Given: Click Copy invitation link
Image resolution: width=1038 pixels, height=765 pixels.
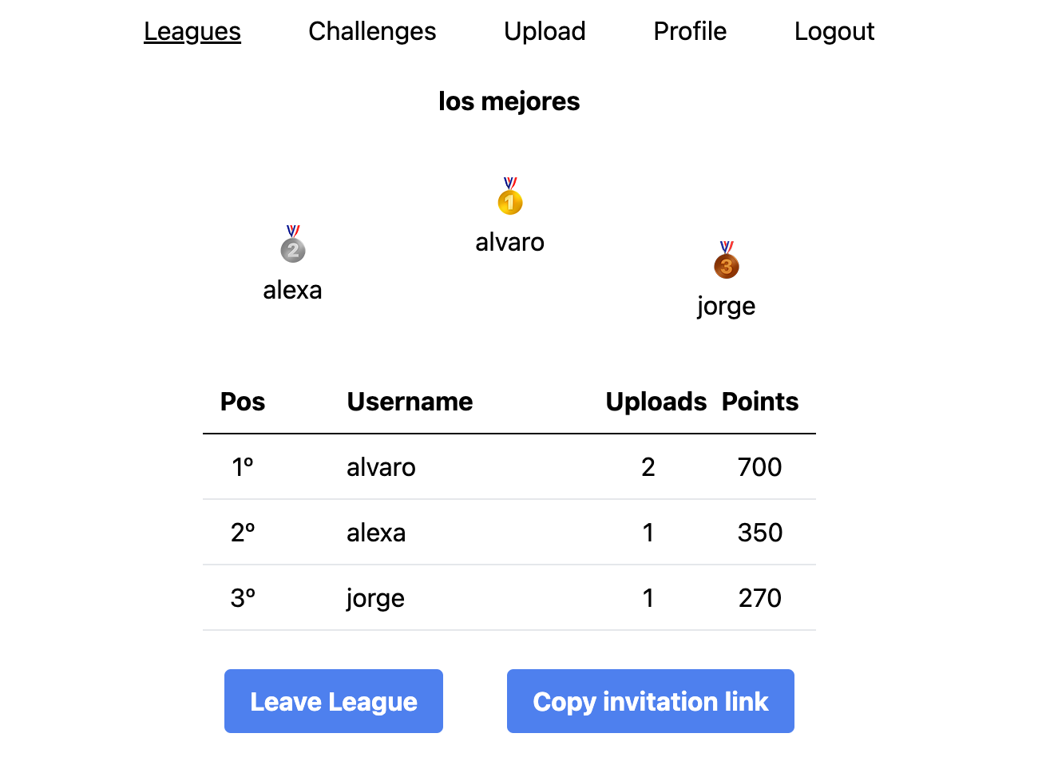Looking at the screenshot, I should point(650,701).
